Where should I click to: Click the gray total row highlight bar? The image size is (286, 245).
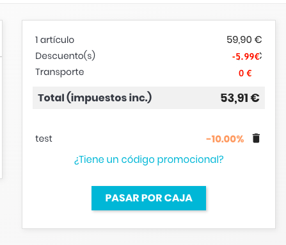[148, 97]
